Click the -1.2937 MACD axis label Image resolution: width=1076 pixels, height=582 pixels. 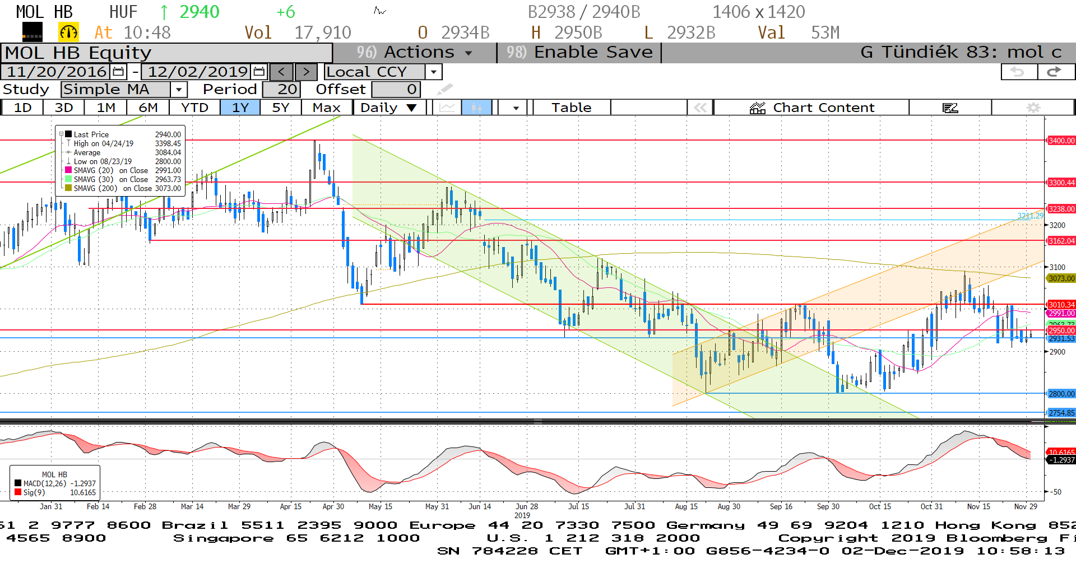1061,460
